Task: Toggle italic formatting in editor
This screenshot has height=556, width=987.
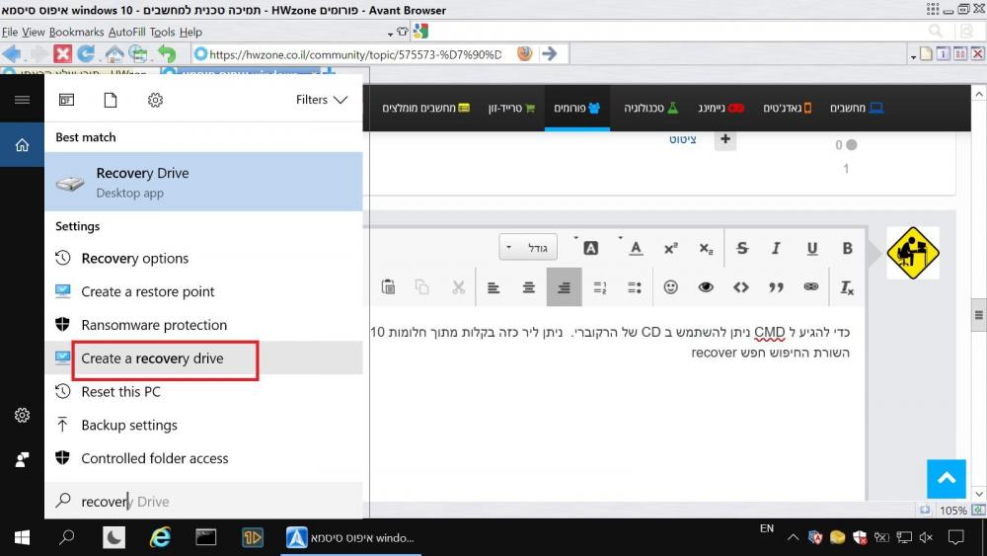Action: click(776, 248)
